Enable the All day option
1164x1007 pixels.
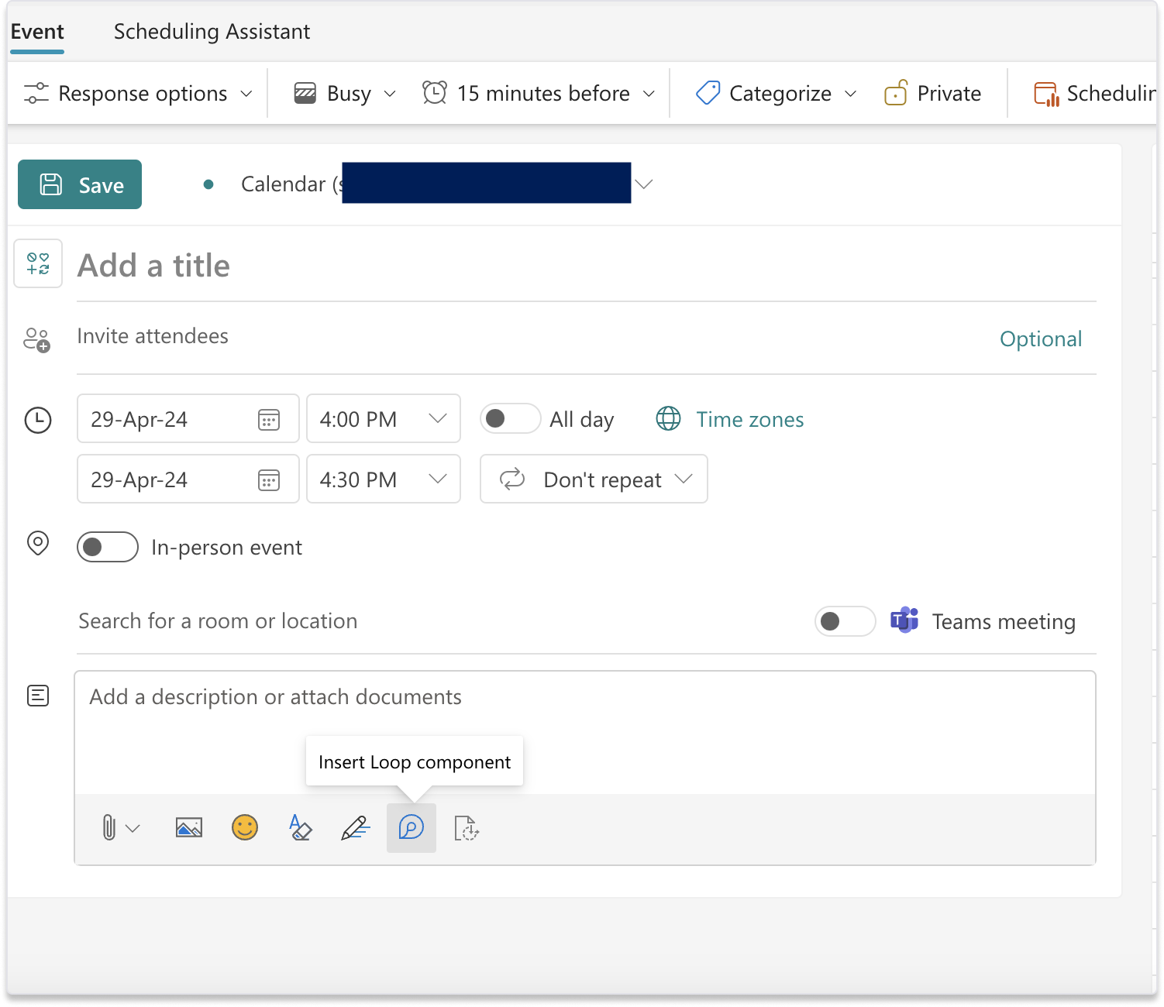pos(510,418)
